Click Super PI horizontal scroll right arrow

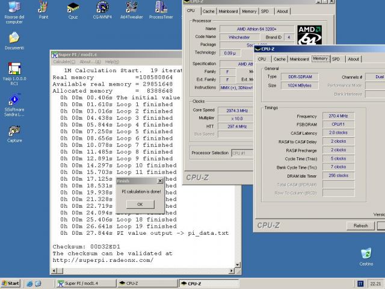pos(231,271)
